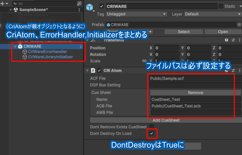The width and height of the screenshot is (242, 155).
Task: Edit the ACB File path field
Action: 196,106
